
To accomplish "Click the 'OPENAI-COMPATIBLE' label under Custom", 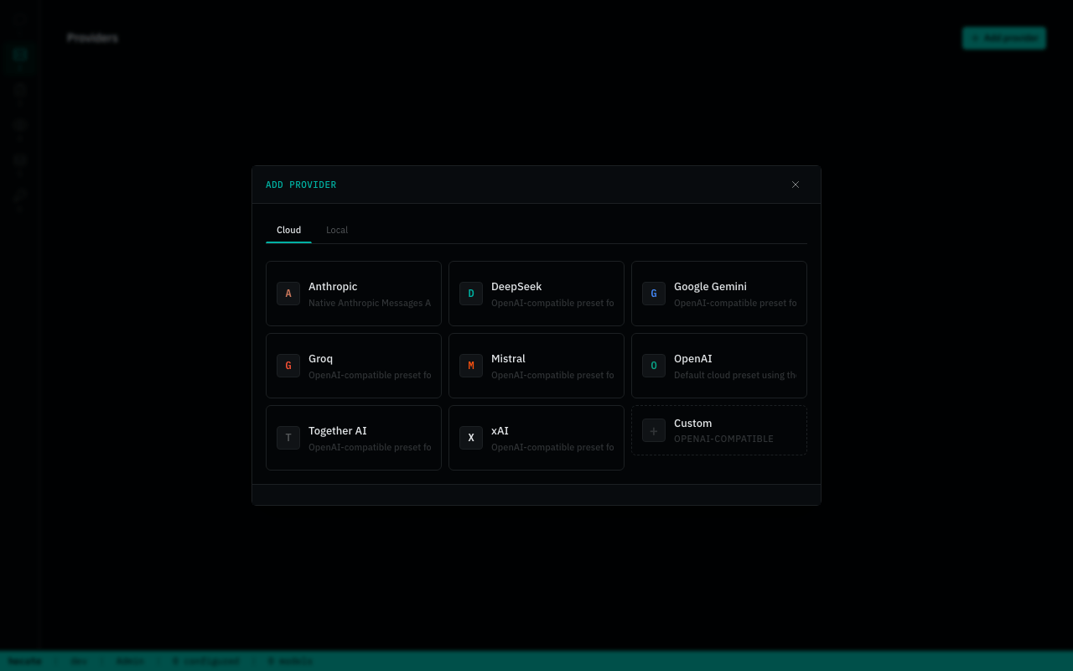I will [x=723, y=439].
